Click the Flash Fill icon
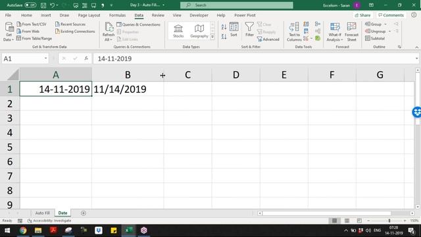This screenshot has height=237, width=421. [x=306, y=24]
